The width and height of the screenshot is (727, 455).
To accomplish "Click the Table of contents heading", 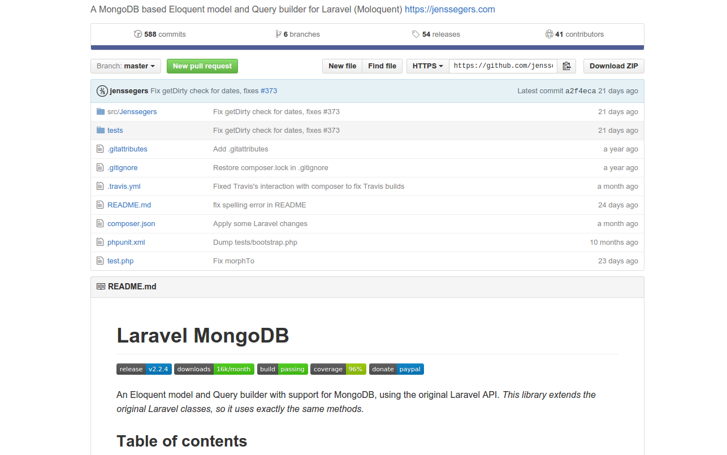I will click(x=181, y=441).
